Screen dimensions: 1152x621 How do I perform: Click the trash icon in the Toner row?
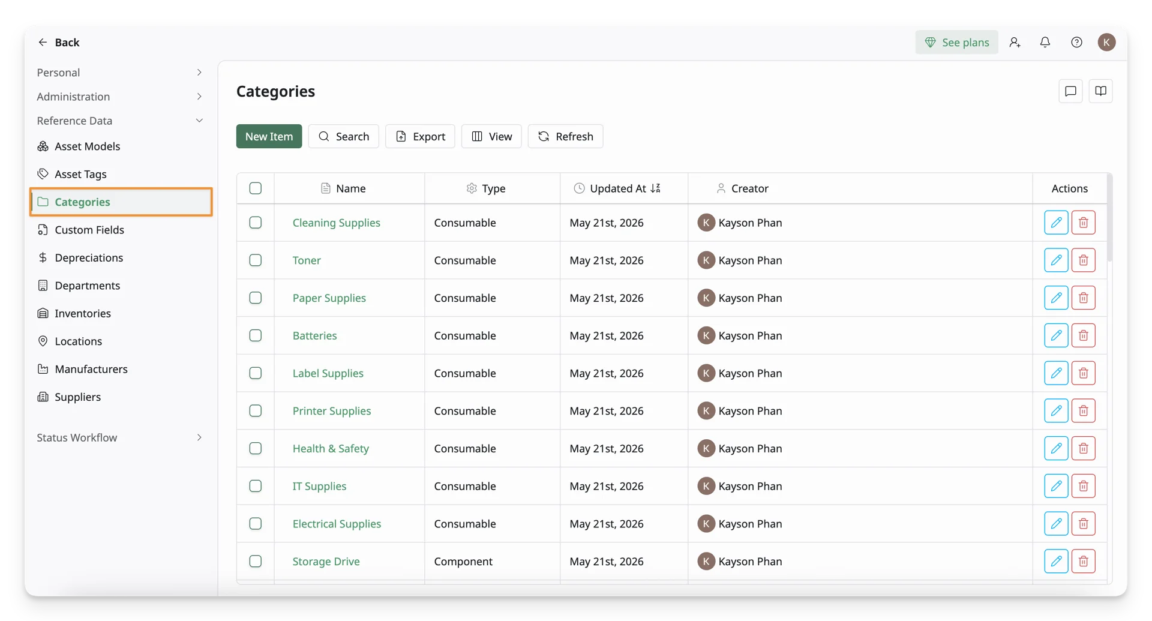[x=1083, y=260]
